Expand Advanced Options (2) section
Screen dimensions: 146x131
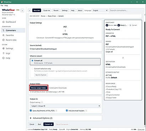[x=65, y=118]
